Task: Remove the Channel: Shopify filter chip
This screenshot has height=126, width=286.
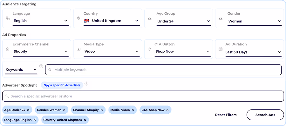Action: tap(102, 110)
